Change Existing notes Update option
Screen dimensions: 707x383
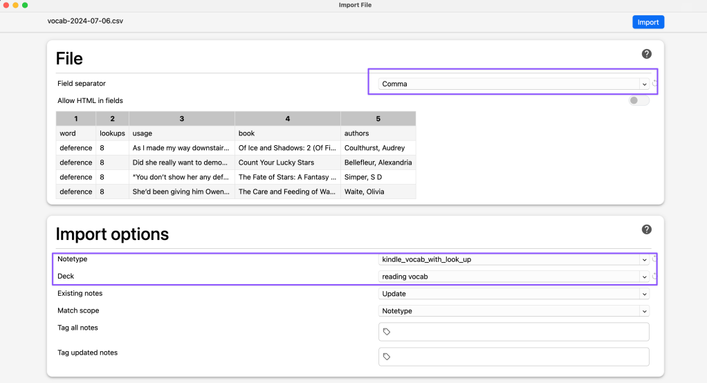(513, 294)
